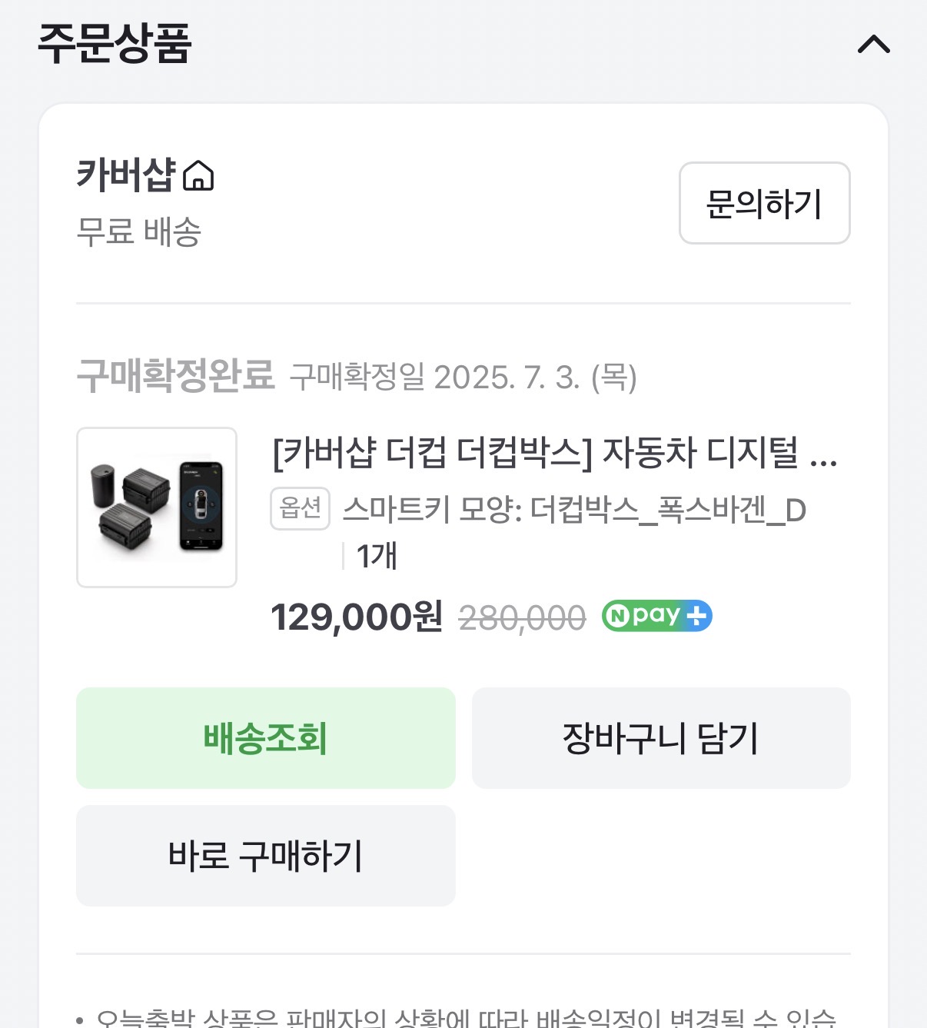Click the struck-through 280,000 original price

coord(522,618)
